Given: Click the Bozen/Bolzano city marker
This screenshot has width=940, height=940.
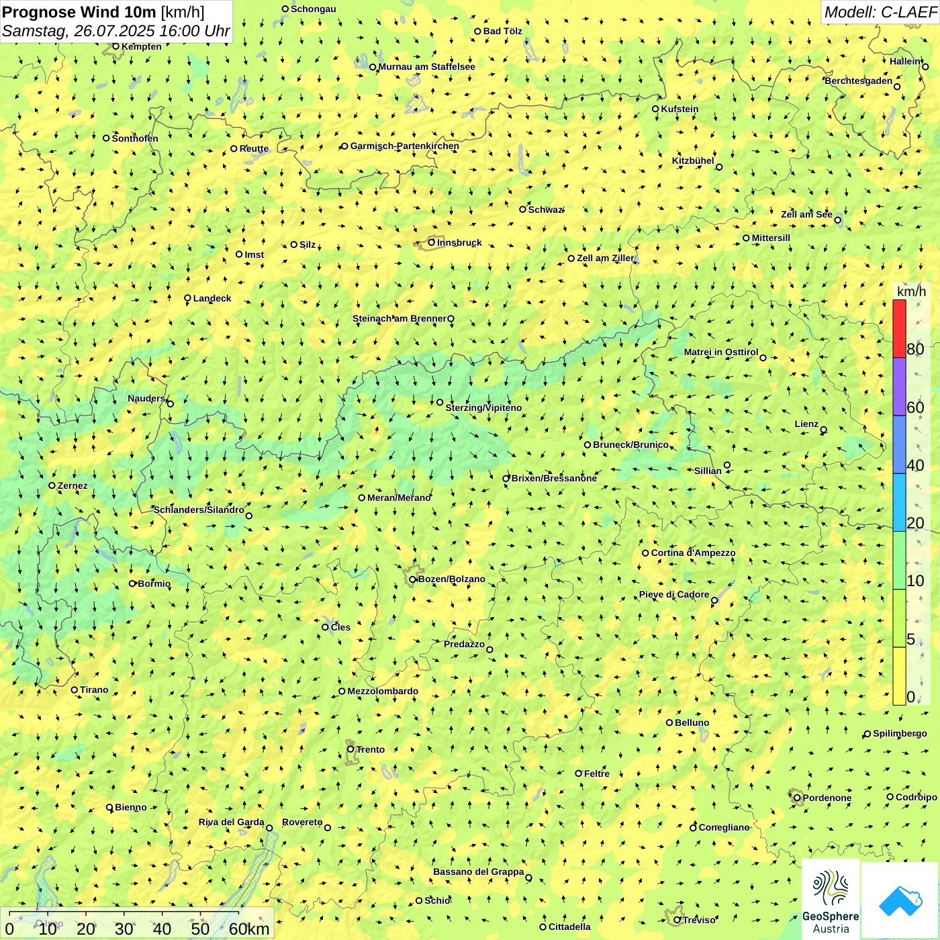Looking at the screenshot, I should (x=413, y=579).
